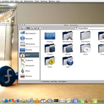The width and height of the screenshot is (104, 104).
Task: Select Programs in the sidebar
Action: (x=29, y=60)
